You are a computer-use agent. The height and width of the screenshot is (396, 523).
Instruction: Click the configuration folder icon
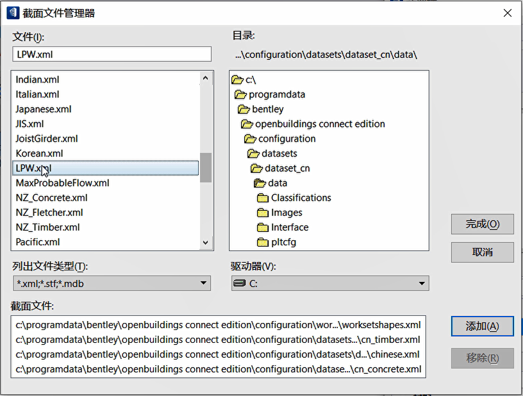(250, 138)
